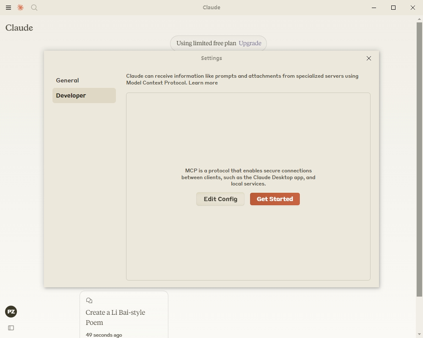
Task: Open search with the magnifier icon
Action: (34, 8)
